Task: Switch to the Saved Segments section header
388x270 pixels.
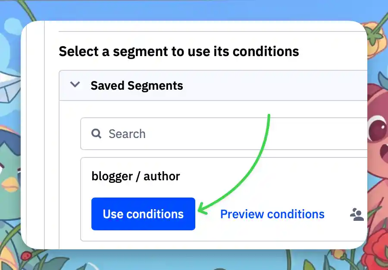Action: 137,85
